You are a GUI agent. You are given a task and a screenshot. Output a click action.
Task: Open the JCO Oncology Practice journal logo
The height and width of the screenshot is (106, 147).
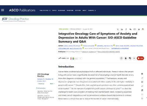[x=15, y=19]
